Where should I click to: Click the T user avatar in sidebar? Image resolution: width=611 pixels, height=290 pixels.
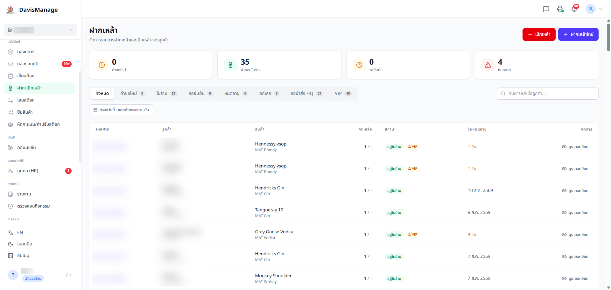click(13, 275)
